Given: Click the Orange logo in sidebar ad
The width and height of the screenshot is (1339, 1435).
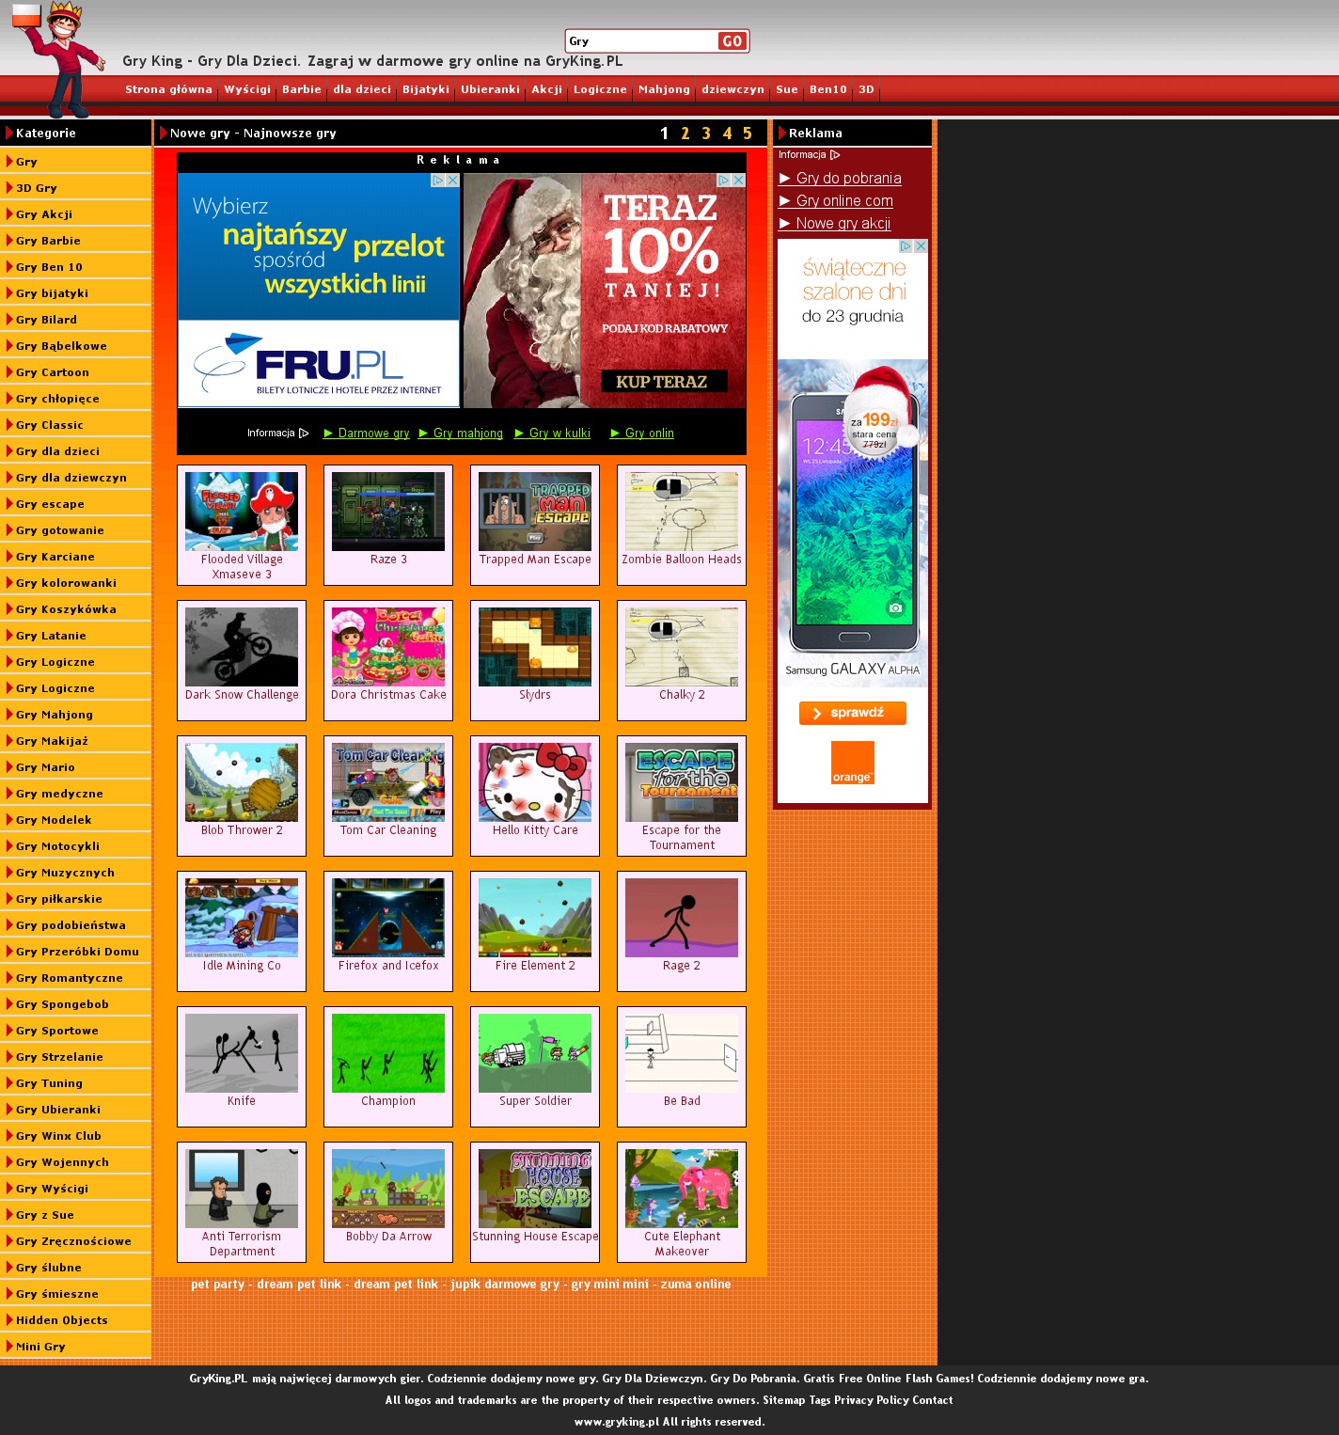Looking at the screenshot, I should coord(852,763).
